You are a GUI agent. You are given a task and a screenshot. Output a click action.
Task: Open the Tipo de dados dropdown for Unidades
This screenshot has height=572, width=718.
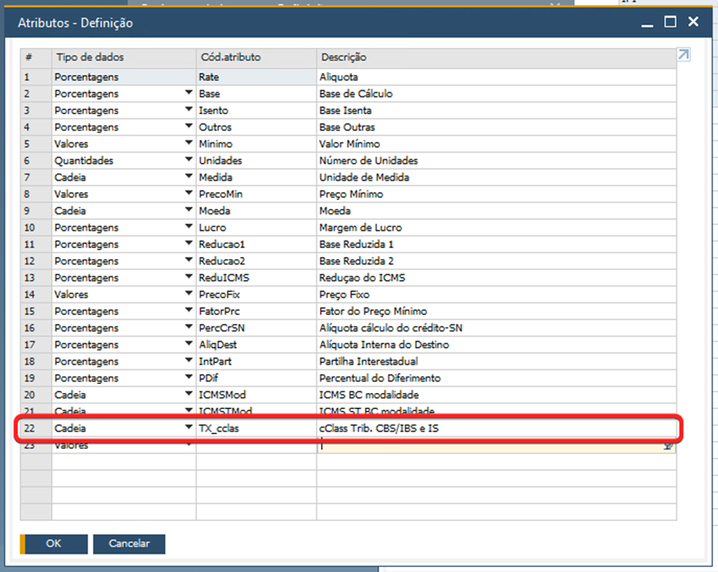point(188,161)
